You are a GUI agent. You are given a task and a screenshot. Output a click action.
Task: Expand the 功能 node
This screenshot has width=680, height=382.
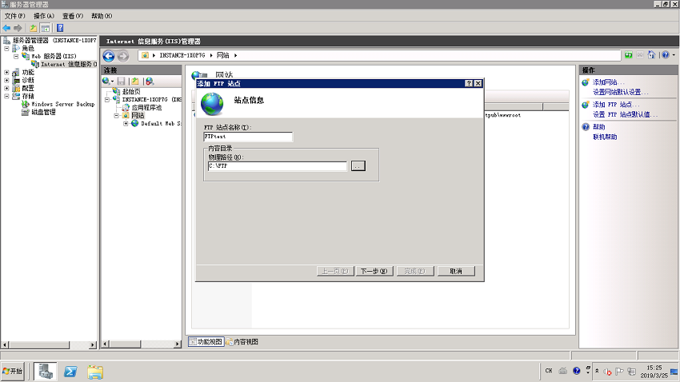pos(6,73)
